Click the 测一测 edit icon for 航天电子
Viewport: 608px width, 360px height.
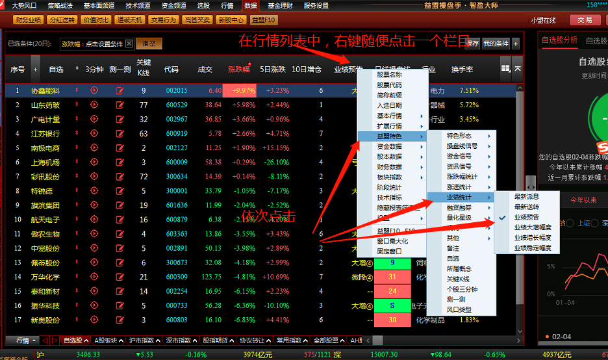pos(120,220)
